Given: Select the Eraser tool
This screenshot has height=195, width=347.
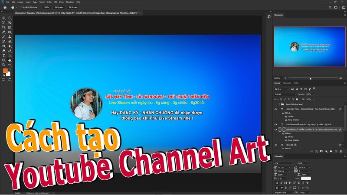Looking at the screenshot, I should tap(10, 41).
